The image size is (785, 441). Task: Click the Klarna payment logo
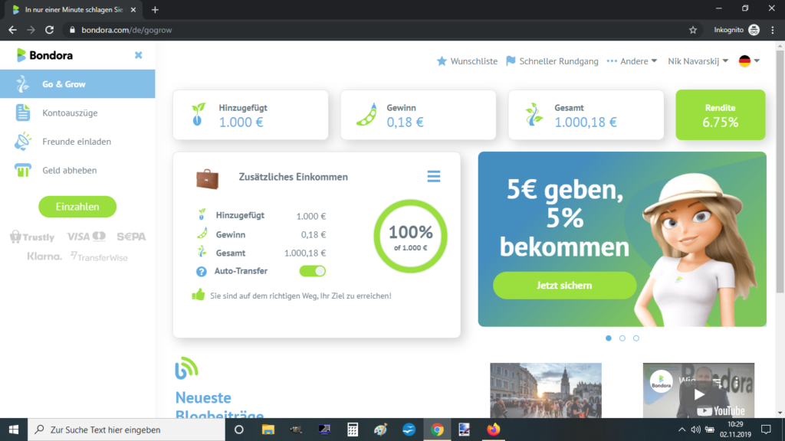pyautogui.click(x=44, y=256)
